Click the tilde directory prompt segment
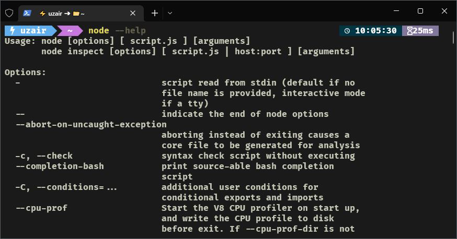This screenshot has width=457, height=239. tap(70, 31)
